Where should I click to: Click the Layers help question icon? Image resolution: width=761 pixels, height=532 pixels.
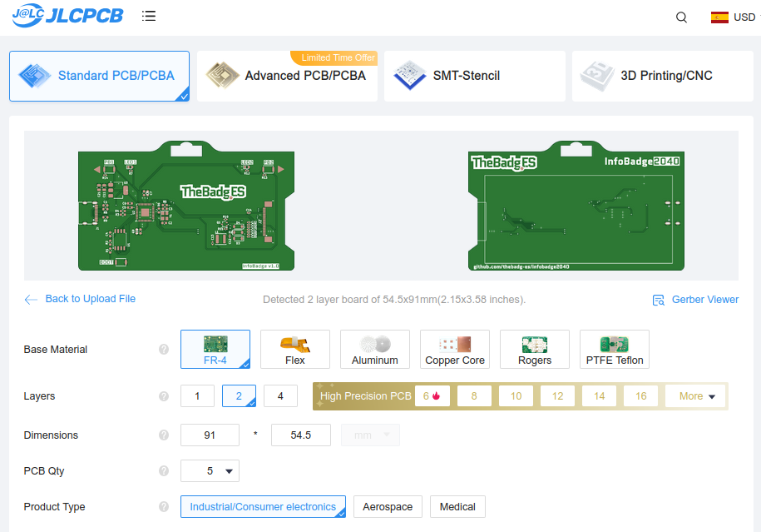pyautogui.click(x=164, y=396)
